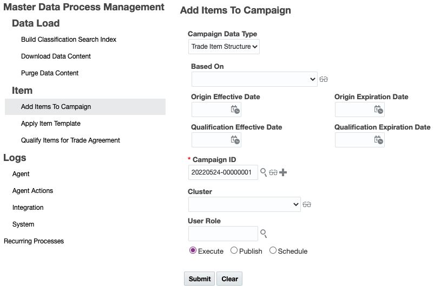The width and height of the screenshot is (434, 290).
Task: Open the Campaign Data Type dropdown
Action: pyautogui.click(x=224, y=47)
